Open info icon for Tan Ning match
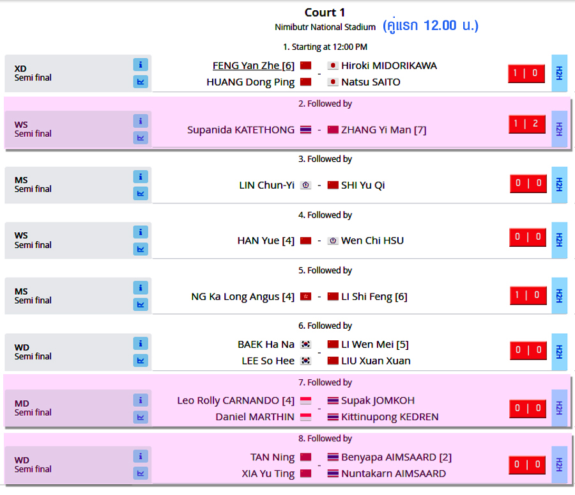575x495 pixels. pos(141,456)
